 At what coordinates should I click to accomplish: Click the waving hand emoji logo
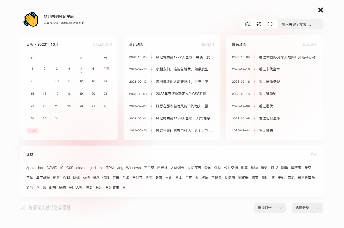[31, 19]
